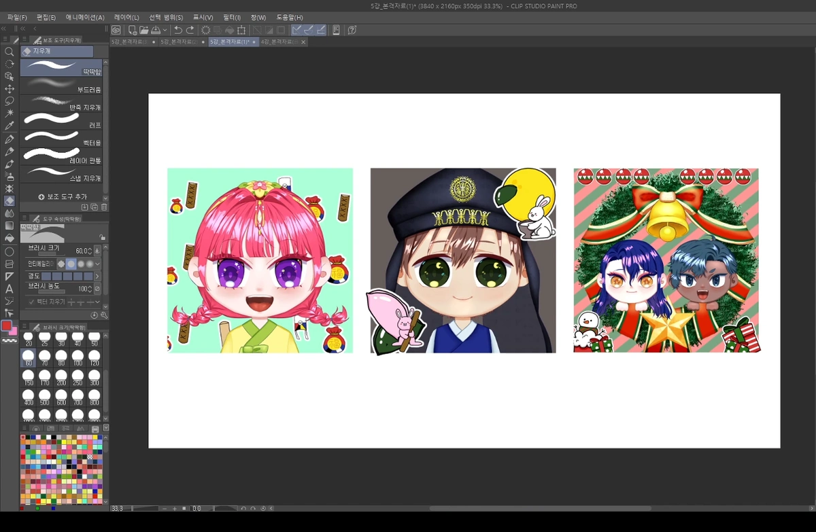Toggle the 벡터 지우기 checkbox
Screen dimensions: 816x532
click(31, 302)
